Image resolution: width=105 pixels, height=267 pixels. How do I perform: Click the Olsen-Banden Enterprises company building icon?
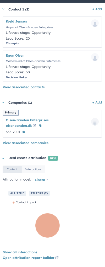[95, 122]
